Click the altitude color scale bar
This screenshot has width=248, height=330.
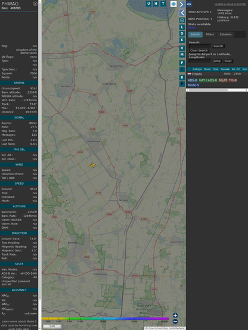pyautogui.click(x=106, y=319)
